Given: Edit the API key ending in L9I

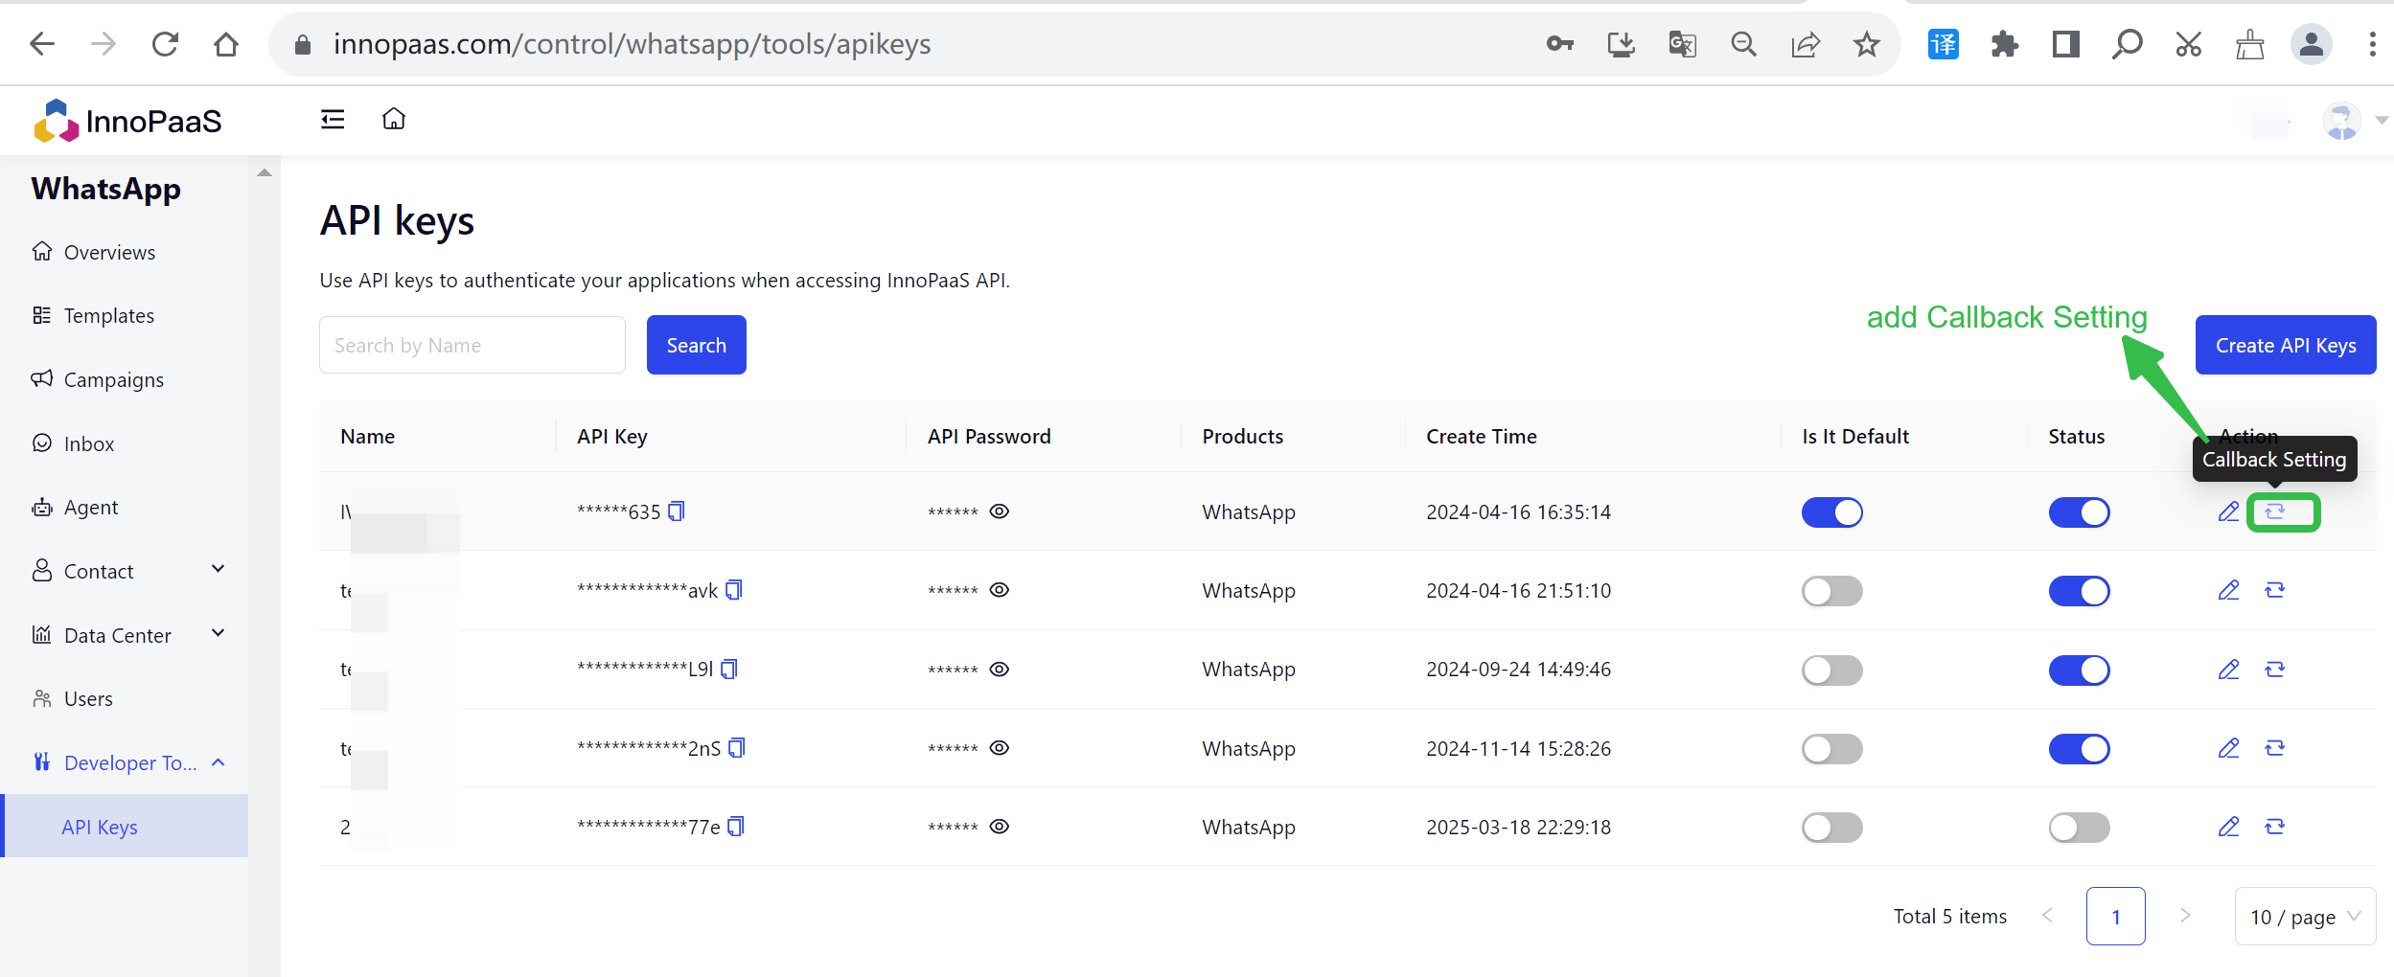Looking at the screenshot, I should [x=2229, y=669].
